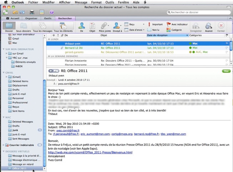Screen dimensions: 233x172
Task: Click in Rechercher ce dossier field
Action: [x=199, y=12]
